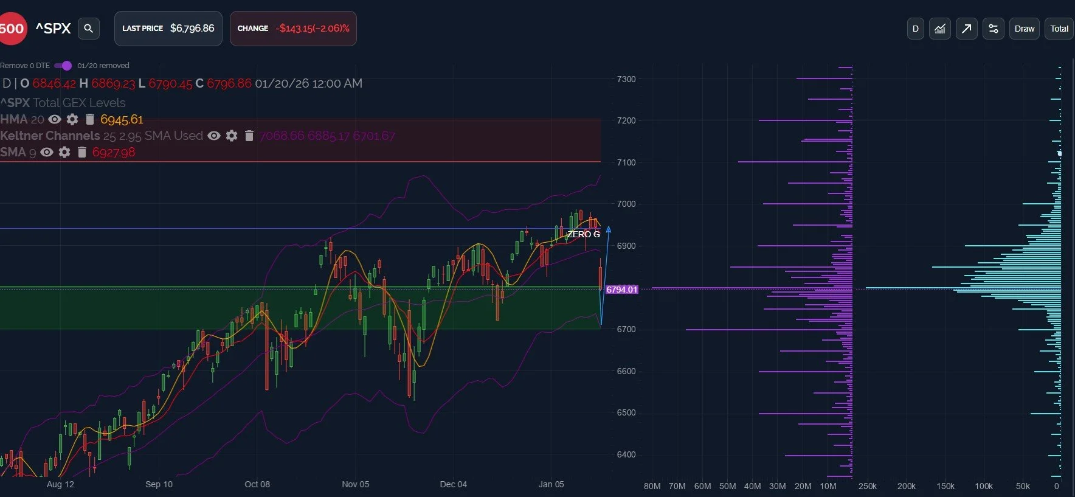Click the 01/20 removed label
1075x497 pixels.
103,66
